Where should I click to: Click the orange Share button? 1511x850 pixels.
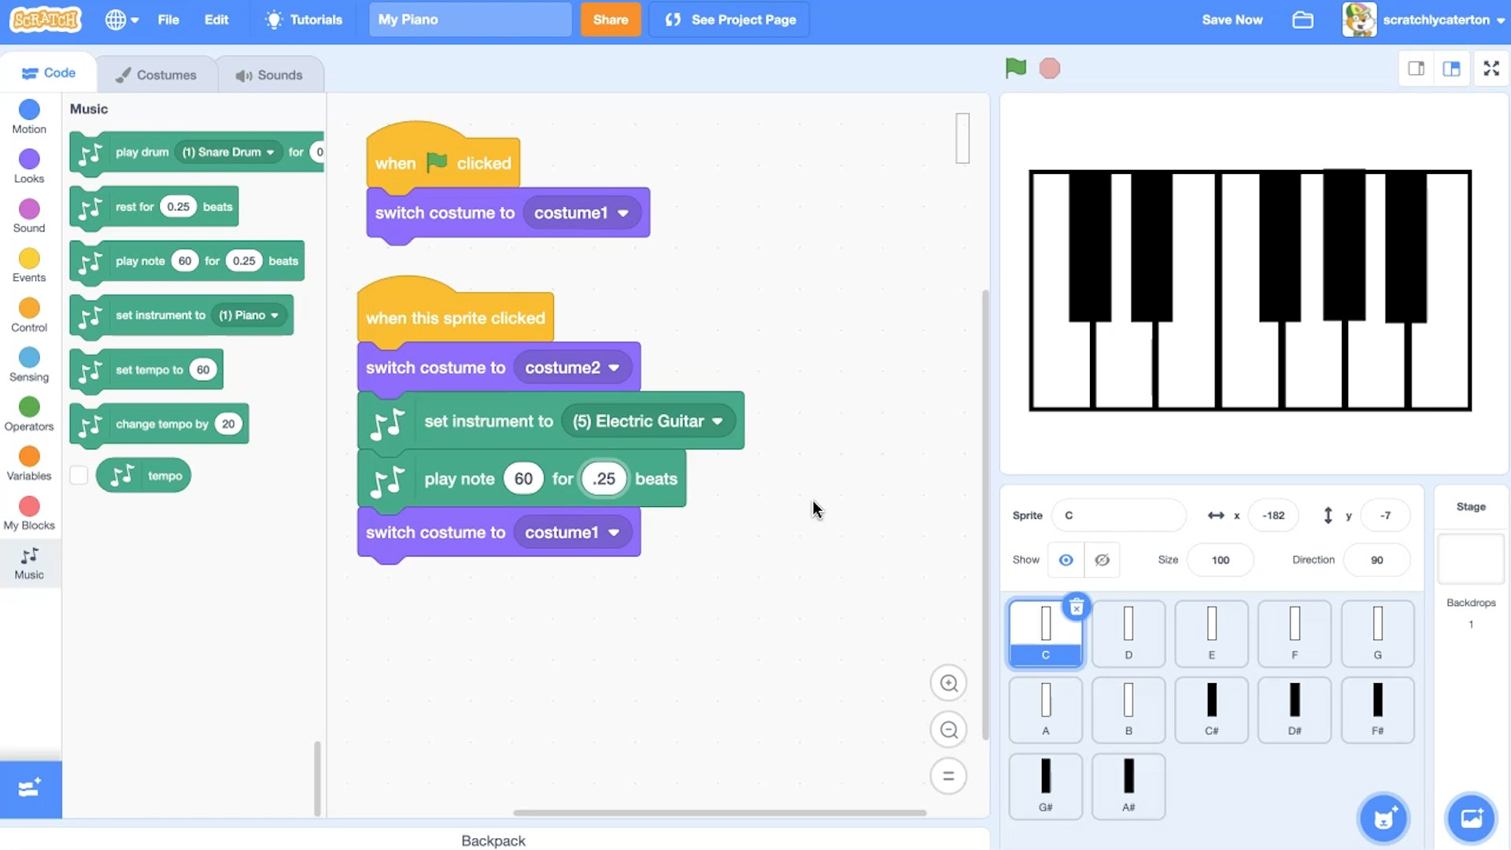click(x=611, y=20)
